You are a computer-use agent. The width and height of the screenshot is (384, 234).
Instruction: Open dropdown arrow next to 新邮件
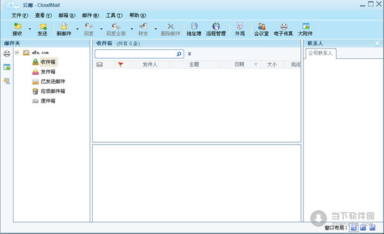click(x=77, y=29)
